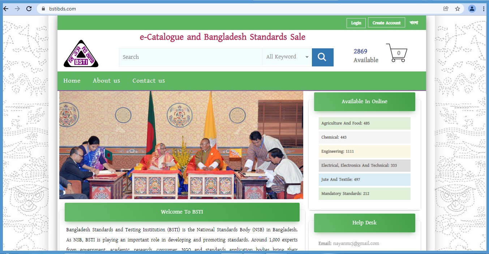Screen dimensions: 489x254
Task: Click the browser back arrow
Action: (6, 9)
